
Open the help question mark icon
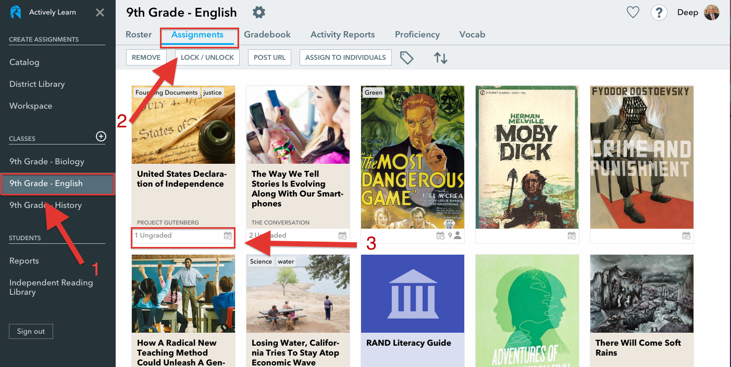[659, 12]
